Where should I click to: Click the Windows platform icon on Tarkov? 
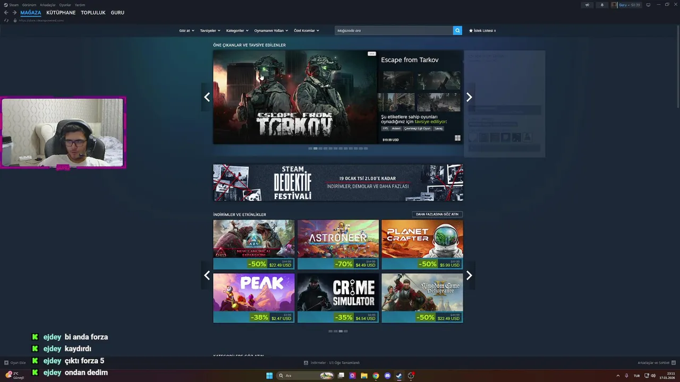(457, 138)
